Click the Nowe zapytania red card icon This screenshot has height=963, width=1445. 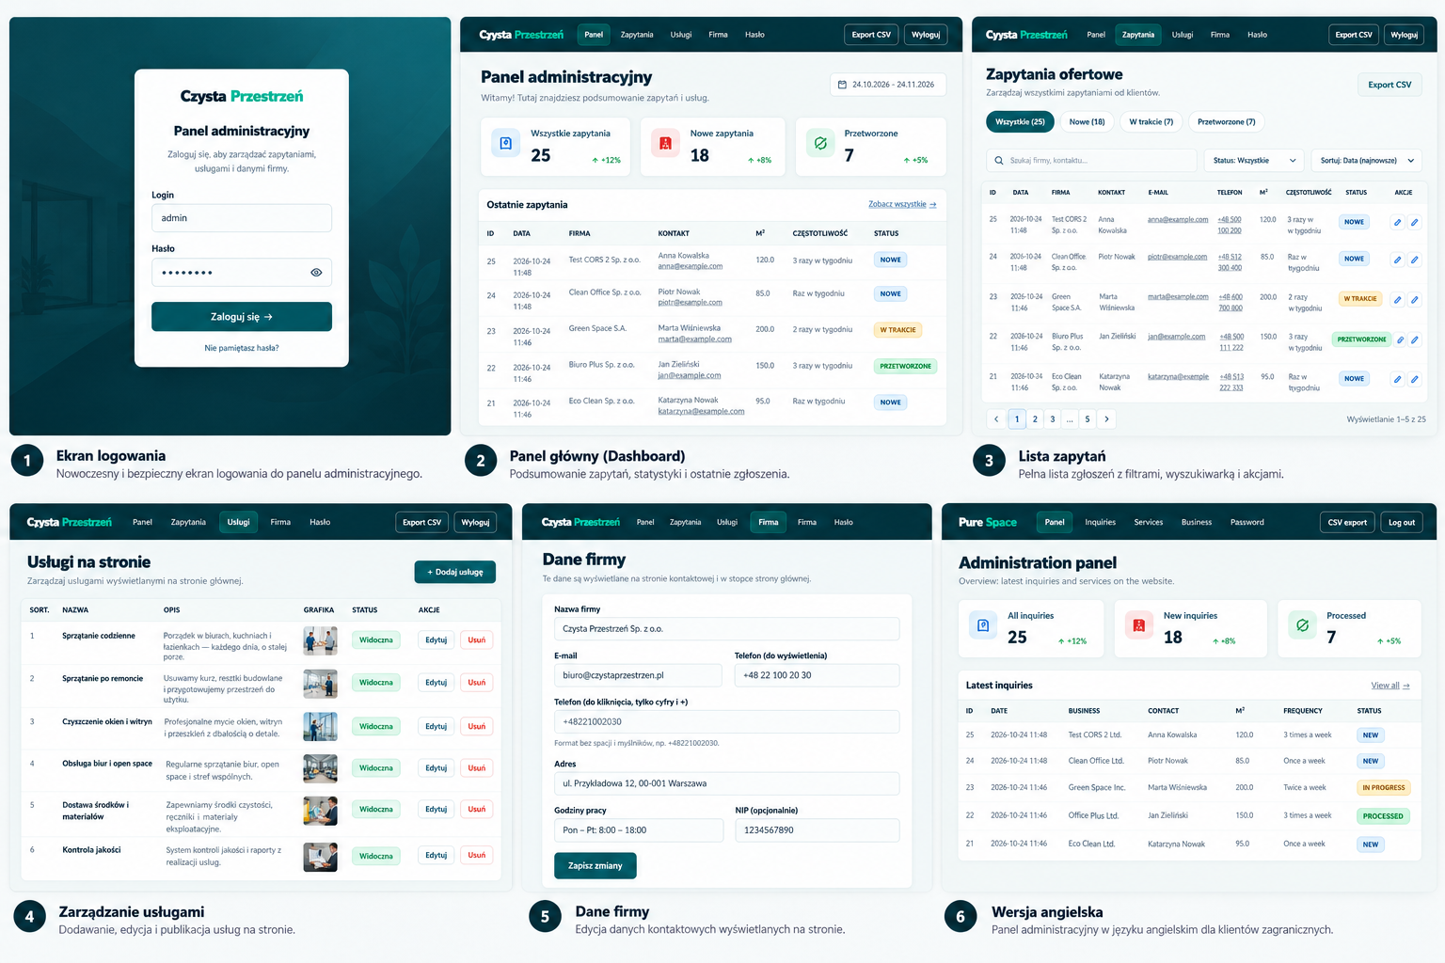tap(665, 144)
